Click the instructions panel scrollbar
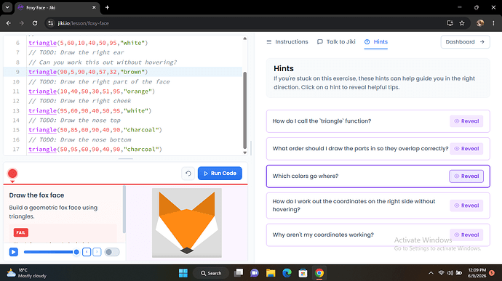This screenshot has width=502, height=281. pyautogui.click(x=124, y=209)
